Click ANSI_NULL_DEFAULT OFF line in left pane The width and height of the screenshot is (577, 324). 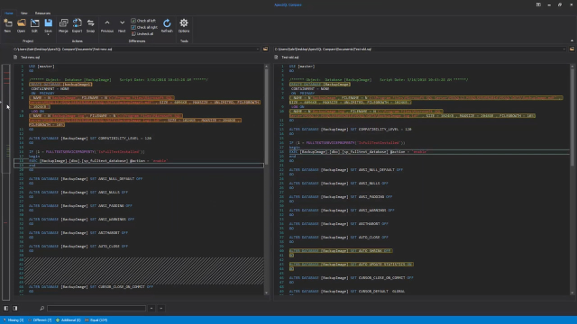click(x=86, y=179)
